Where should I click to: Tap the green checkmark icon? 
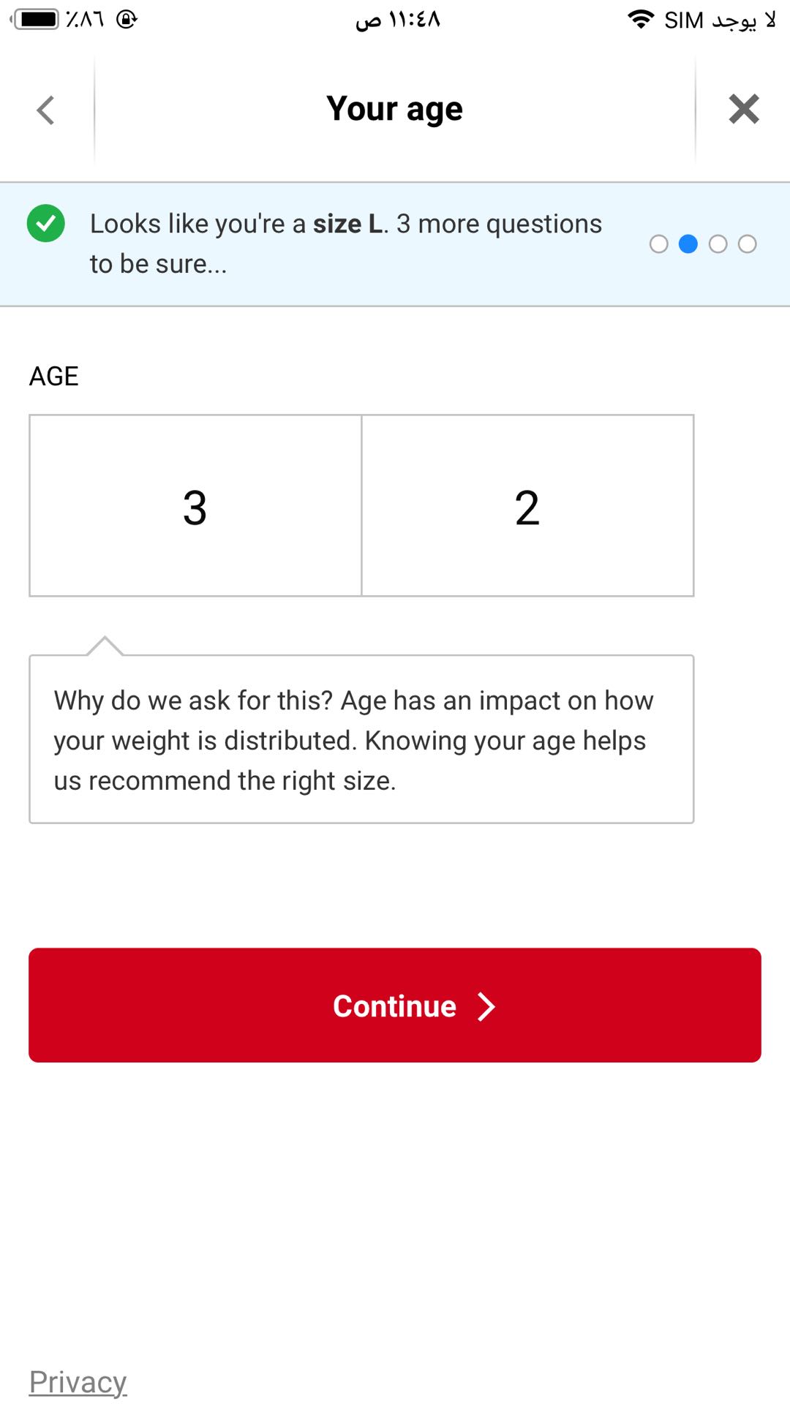click(46, 223)
